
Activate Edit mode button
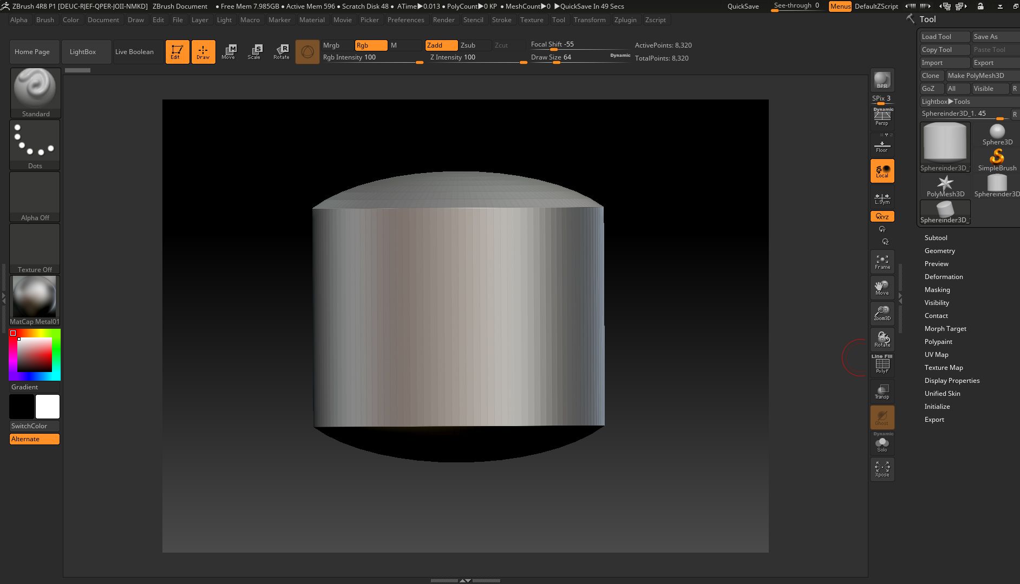coord(177,52)
